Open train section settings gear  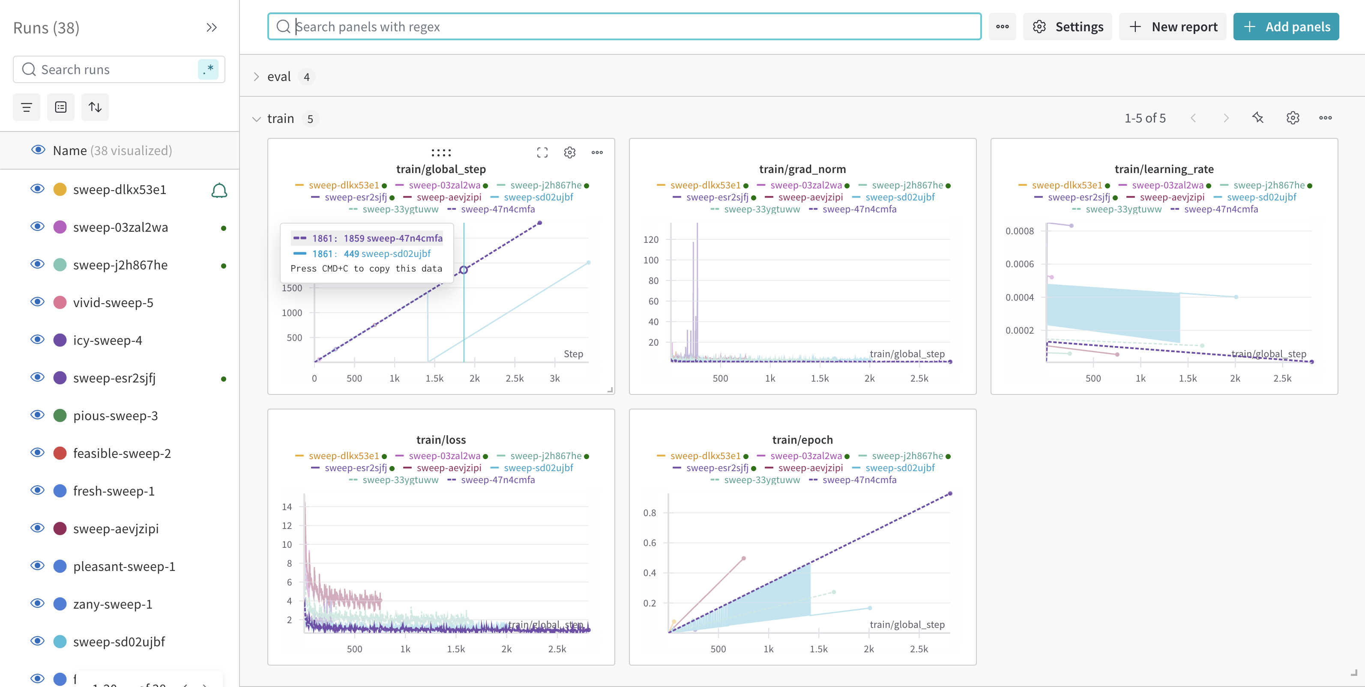point(1293,118)
